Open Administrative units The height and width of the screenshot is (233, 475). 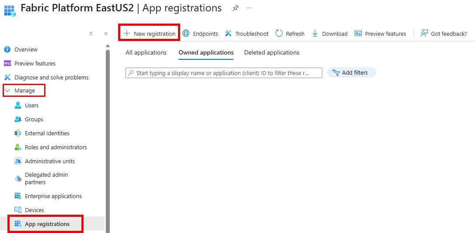point(50,161)
